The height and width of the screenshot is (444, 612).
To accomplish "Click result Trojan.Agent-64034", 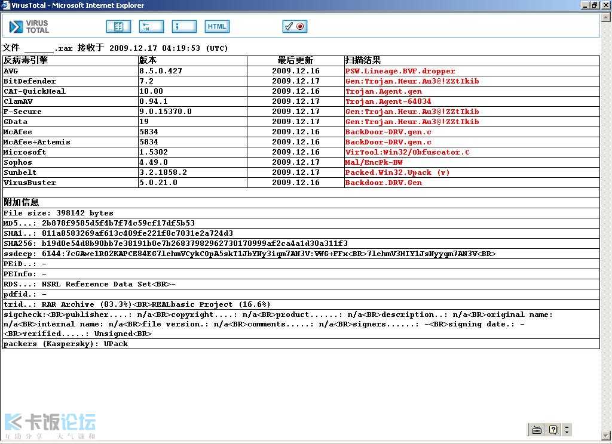I will [x=388, y=101].
